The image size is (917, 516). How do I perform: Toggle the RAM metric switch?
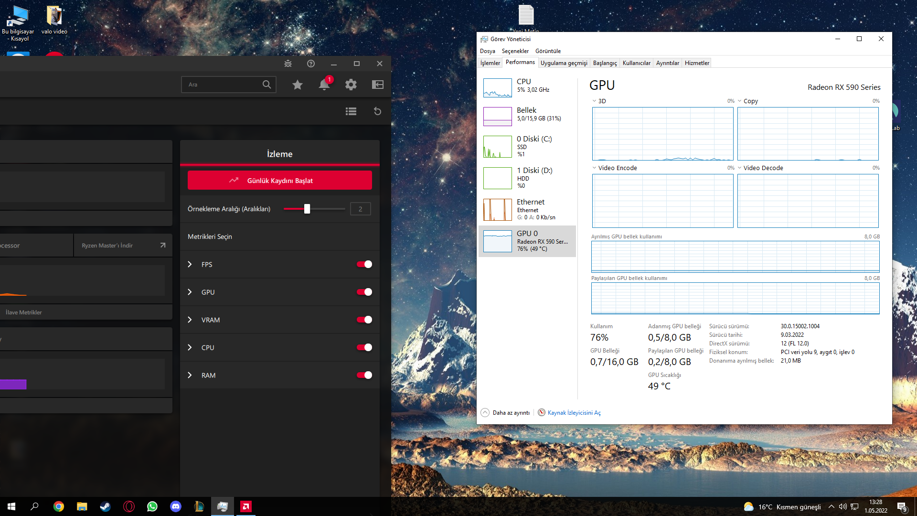click(x=364, y=375)
